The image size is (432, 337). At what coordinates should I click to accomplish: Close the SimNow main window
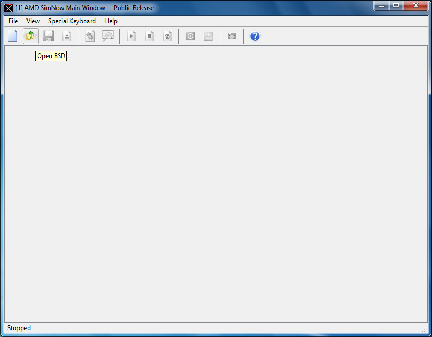click(416, 5)
